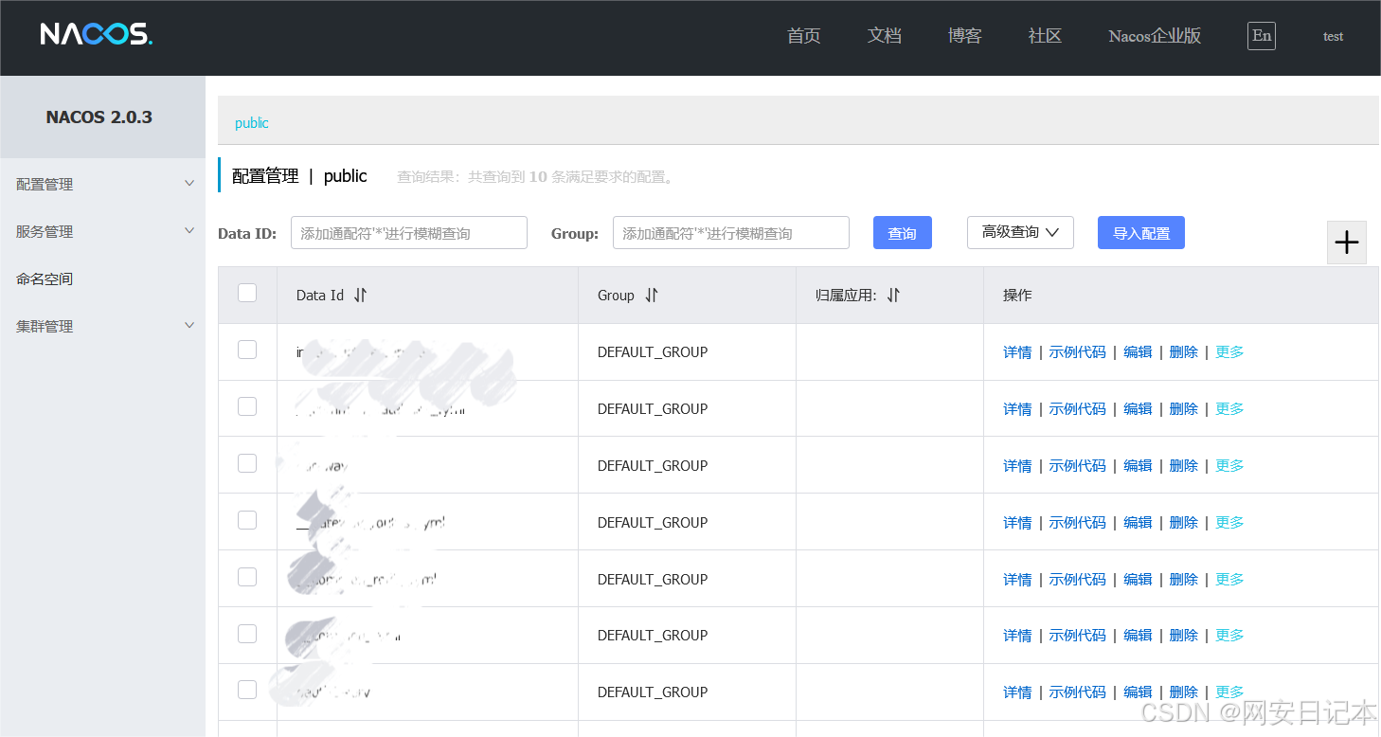Check the first configuration row checkbox
This screenshot has width=1381, height=737.
tap(247, 350)
